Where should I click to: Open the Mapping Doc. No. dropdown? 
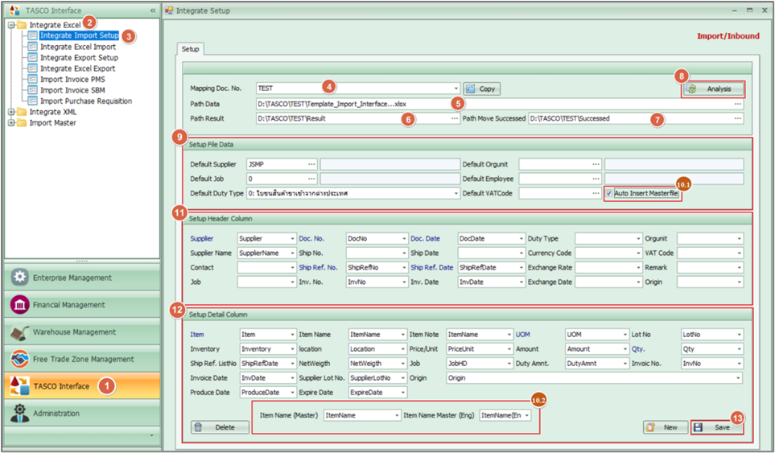(456, 89)
